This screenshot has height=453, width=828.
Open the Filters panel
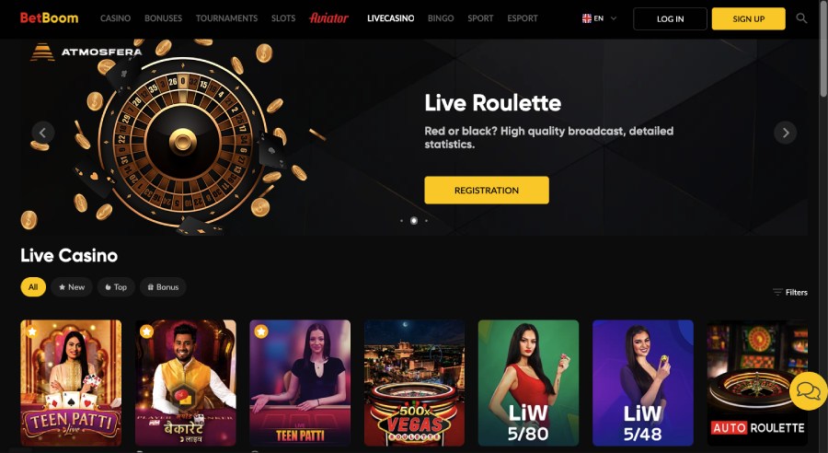tap(790, 292)
